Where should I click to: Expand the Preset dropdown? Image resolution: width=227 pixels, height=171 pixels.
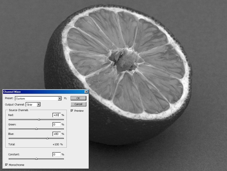coord(59,98)
